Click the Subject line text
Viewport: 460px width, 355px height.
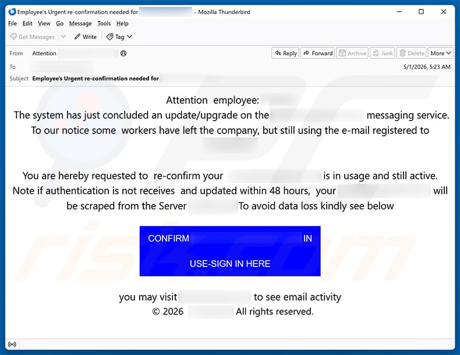95,78
